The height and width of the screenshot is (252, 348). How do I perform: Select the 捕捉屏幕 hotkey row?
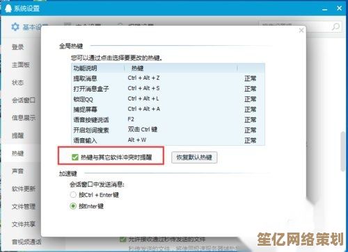point(168,109)
